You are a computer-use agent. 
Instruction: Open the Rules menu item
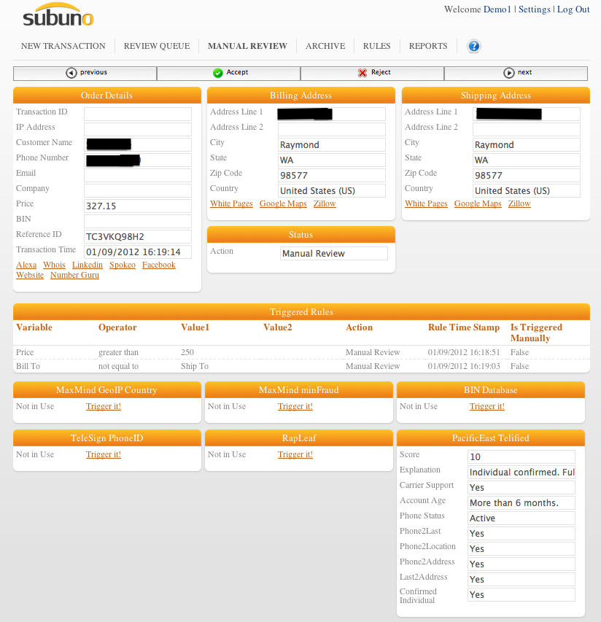(x=376, y=46)
